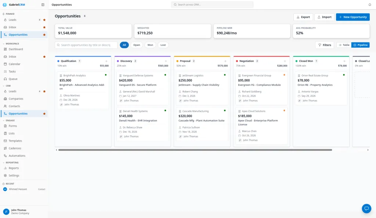Click the Export button
376x218 pixels.
(303, 17)
